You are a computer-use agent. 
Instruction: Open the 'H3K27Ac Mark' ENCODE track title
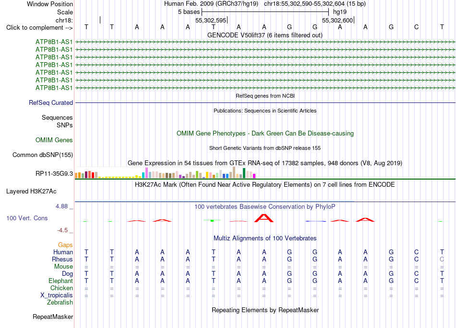[x=264, y=185]
